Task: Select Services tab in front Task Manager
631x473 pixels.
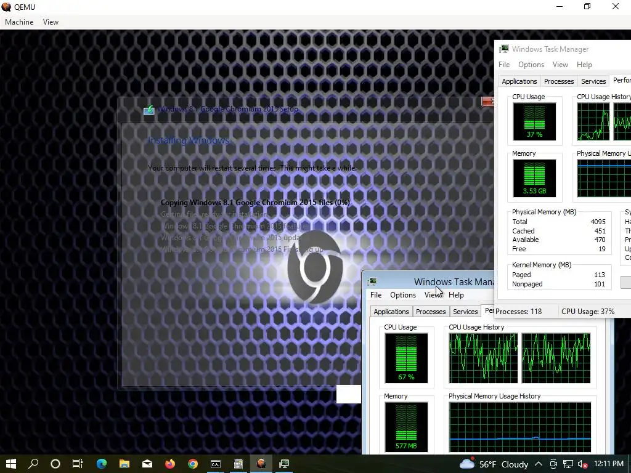Action: point(465,312)
